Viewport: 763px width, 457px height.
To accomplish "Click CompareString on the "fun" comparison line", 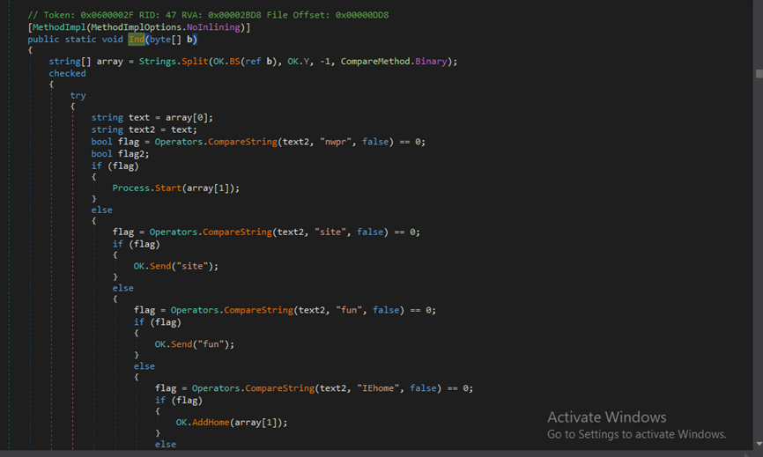I will pyautogui.click(x=259, y=310).
